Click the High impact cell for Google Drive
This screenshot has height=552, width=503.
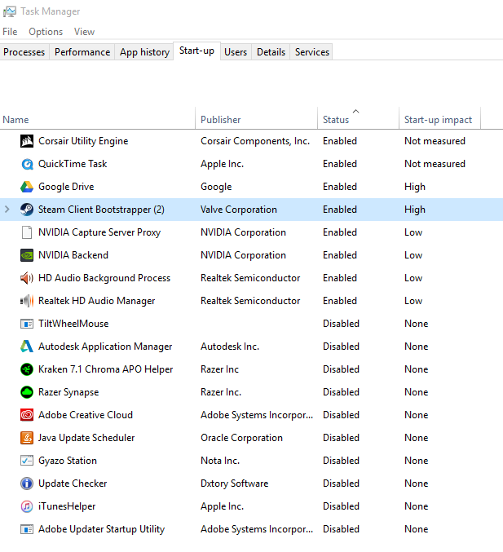pos(415,187)
